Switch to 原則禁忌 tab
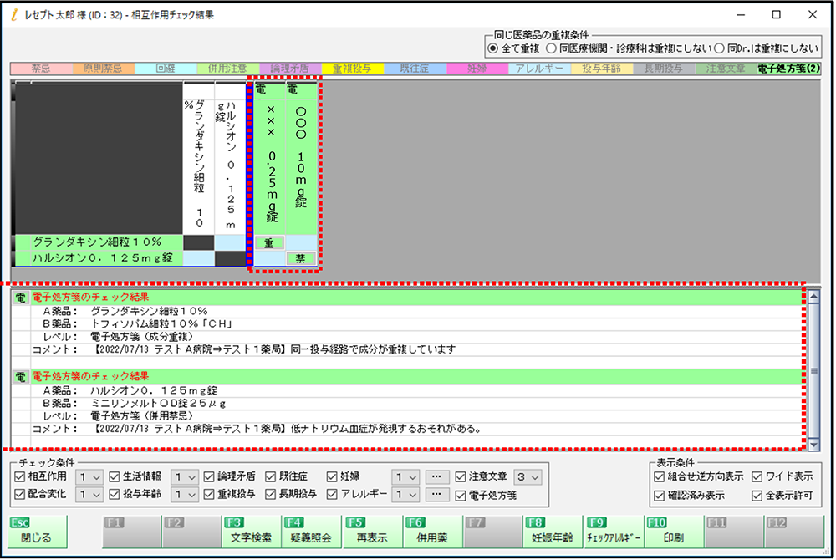 click(x=104, y=69)
